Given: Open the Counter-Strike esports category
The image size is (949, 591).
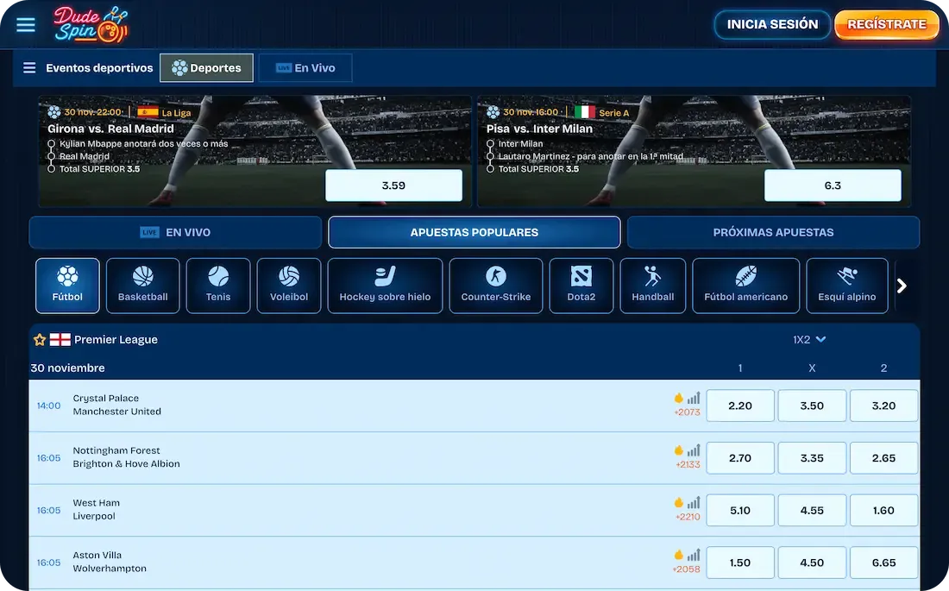Looking at the screenshot, I should (496, 286).
